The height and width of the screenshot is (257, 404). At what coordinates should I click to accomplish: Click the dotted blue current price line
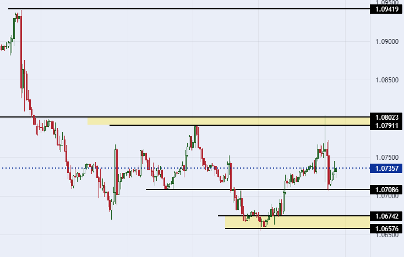click(x=185, y=168)
